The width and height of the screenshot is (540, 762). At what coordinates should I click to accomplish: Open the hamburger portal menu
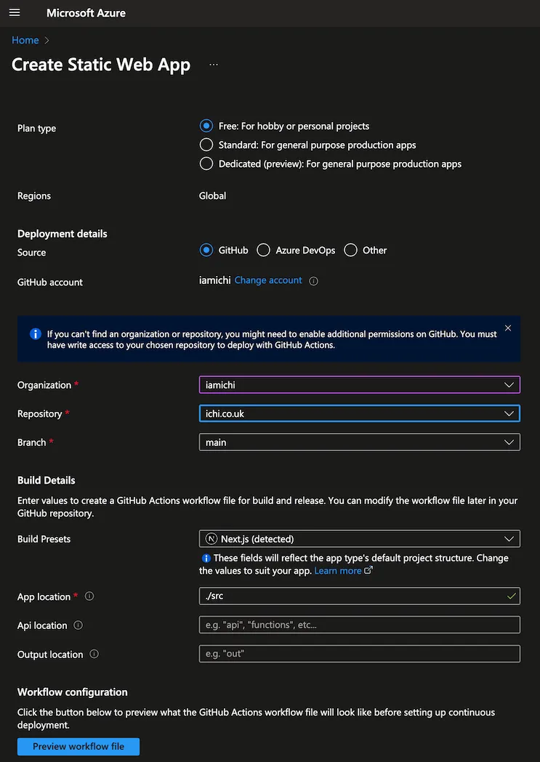pyautogui.click(x=15, y=12)
